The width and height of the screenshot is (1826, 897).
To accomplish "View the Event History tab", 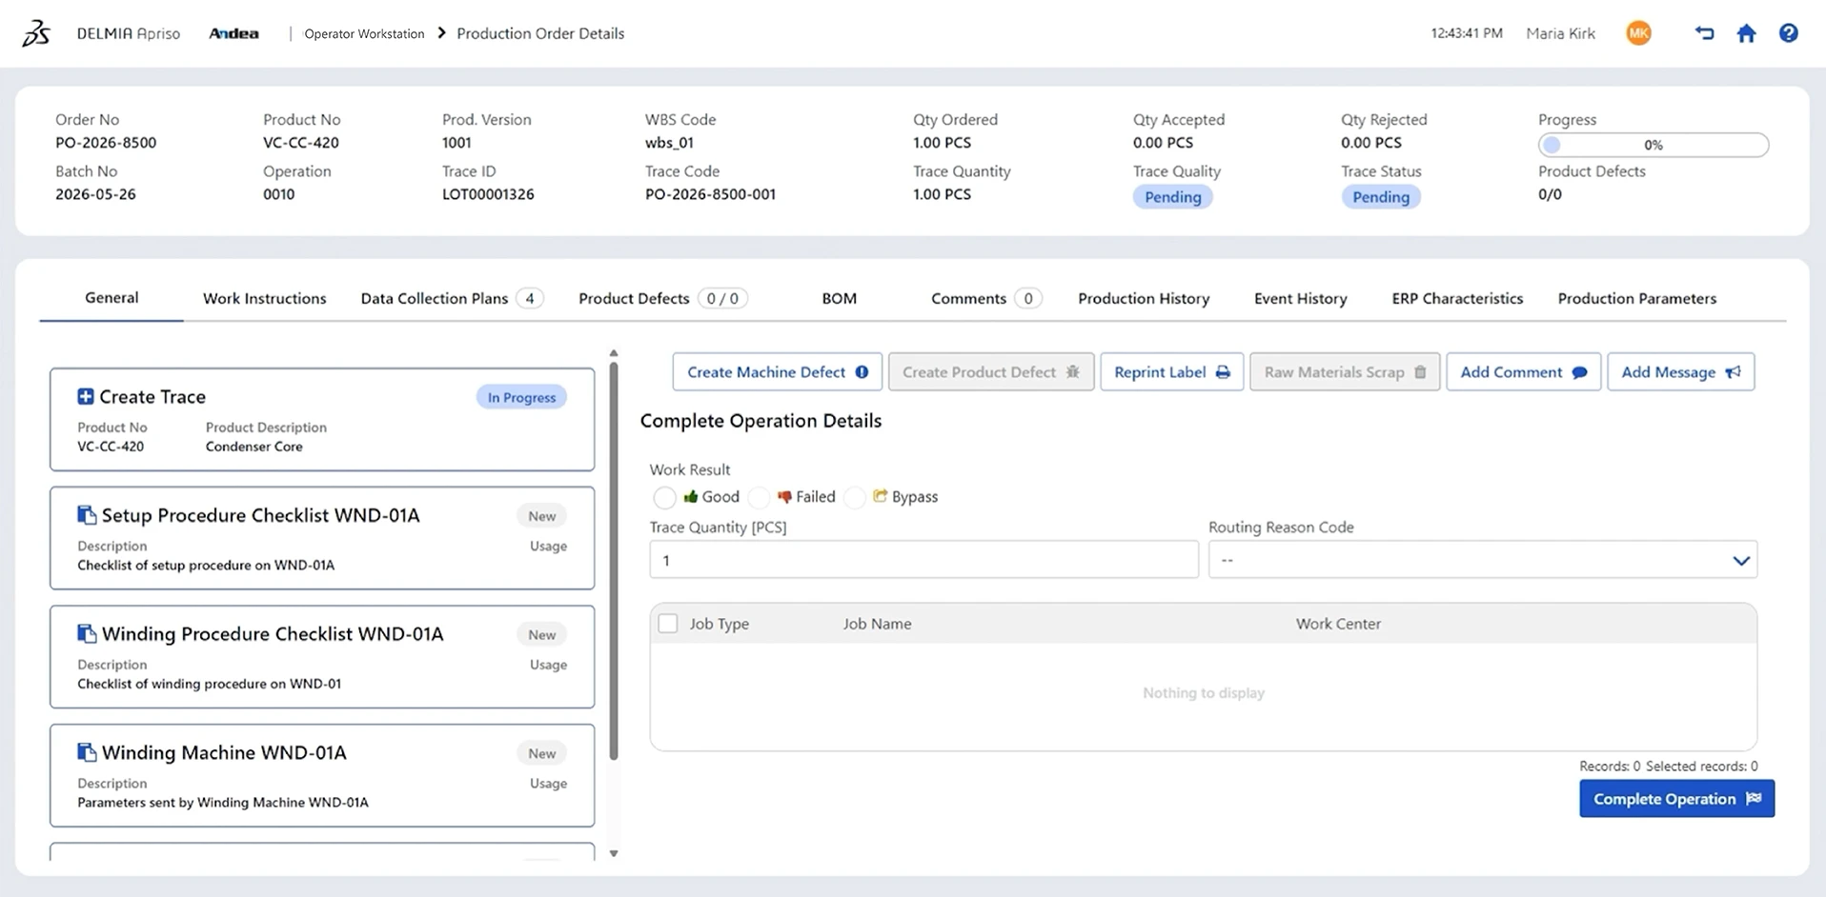I will [1300, 298].
